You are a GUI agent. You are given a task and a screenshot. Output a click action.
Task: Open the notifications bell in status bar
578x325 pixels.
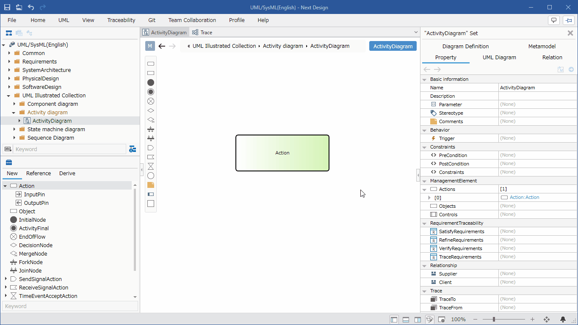pos(563,319)
